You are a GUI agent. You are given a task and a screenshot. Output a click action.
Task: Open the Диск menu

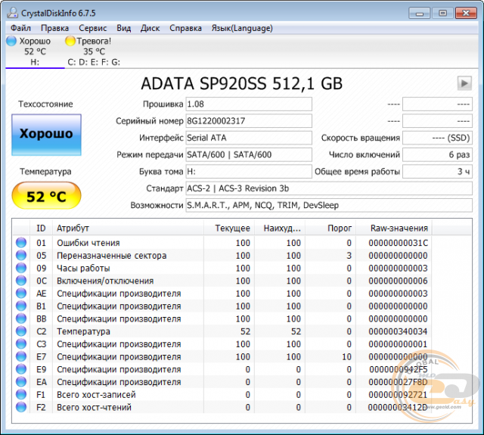(x=150, y=28)
